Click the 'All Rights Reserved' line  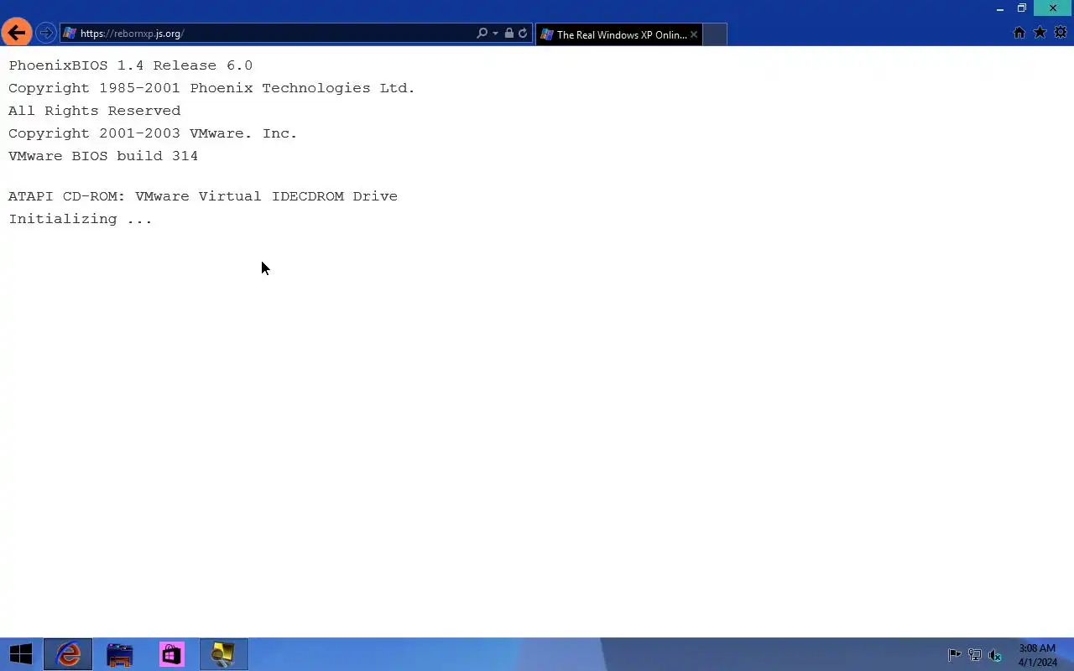pos(95,111)
